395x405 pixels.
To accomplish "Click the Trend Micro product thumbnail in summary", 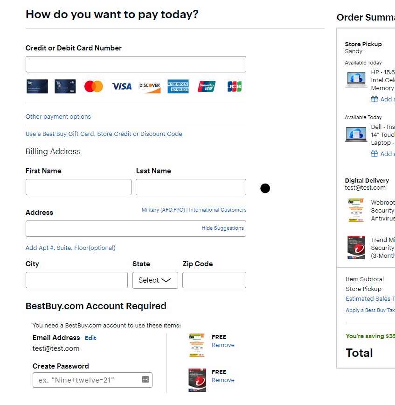I will [356, 248].
